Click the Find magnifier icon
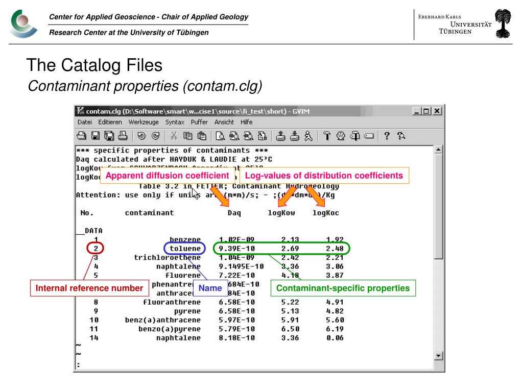 coord(220,136)
